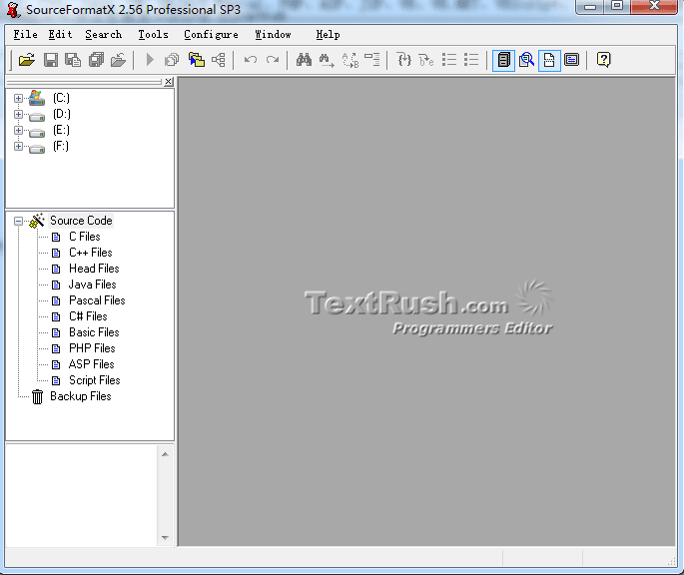Viewport: 684px width, 575px height.
Task: Click the Undo arrow icon
Action: coord(251,60)
